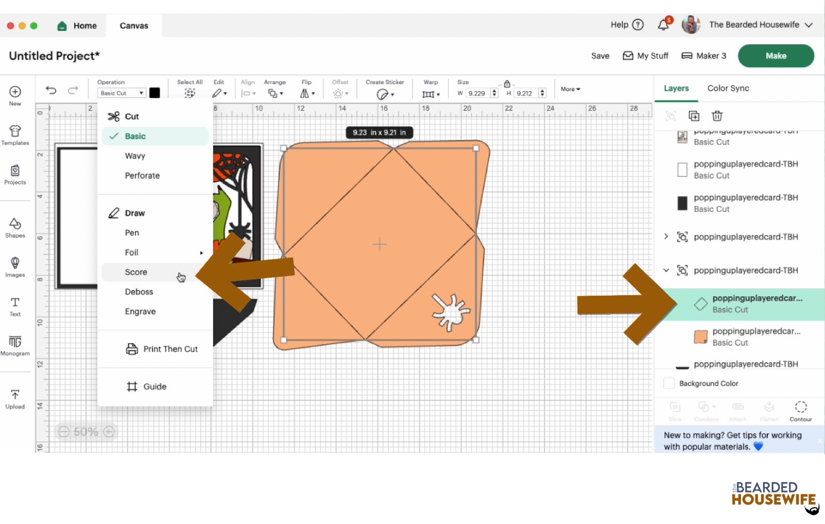This screenshot has height=524, width=825.
Task: Click the Contour icon in the Layers panel
Action: (x=800, y=411)
